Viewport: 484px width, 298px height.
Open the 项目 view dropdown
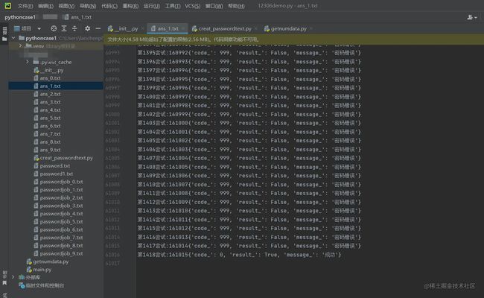(39, 29)
